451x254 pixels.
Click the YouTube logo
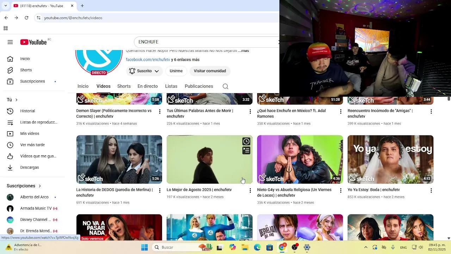[33, 42]
